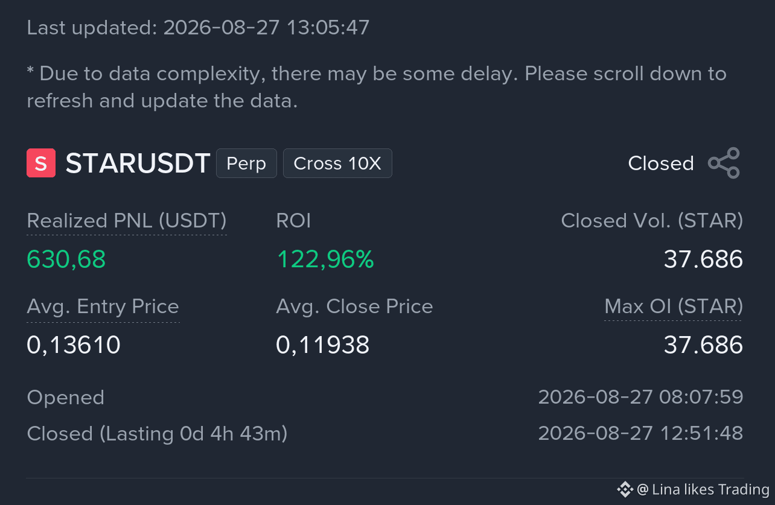Click the red STAR coin logo
This screenshot has width=775, height=505.
pyautogui.click(x=41, y=163)
